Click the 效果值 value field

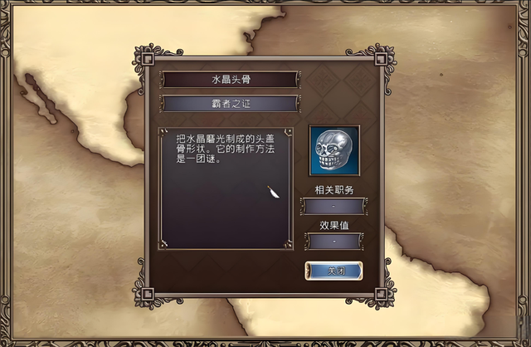pos(334,242)
